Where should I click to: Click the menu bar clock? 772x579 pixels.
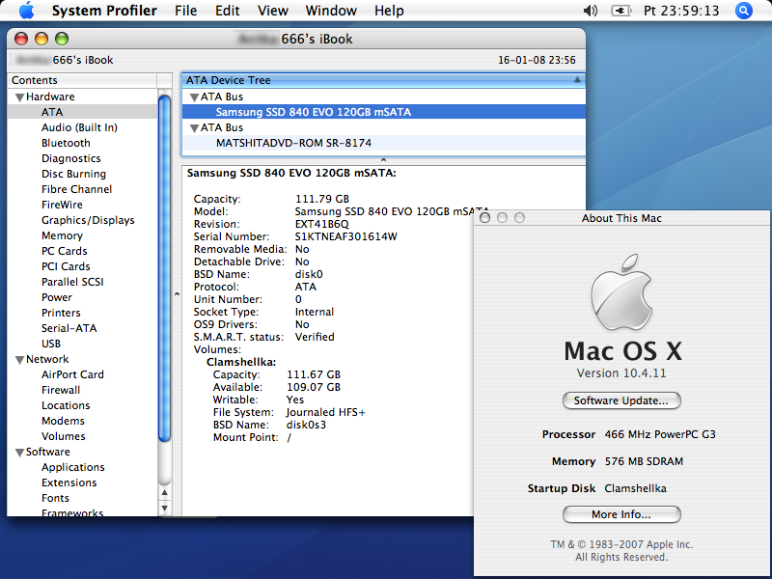click(x=681, y=11)
